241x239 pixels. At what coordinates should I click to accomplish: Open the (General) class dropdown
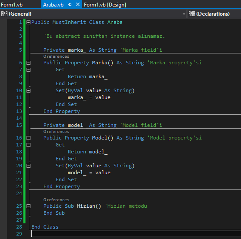click(93, 14)
